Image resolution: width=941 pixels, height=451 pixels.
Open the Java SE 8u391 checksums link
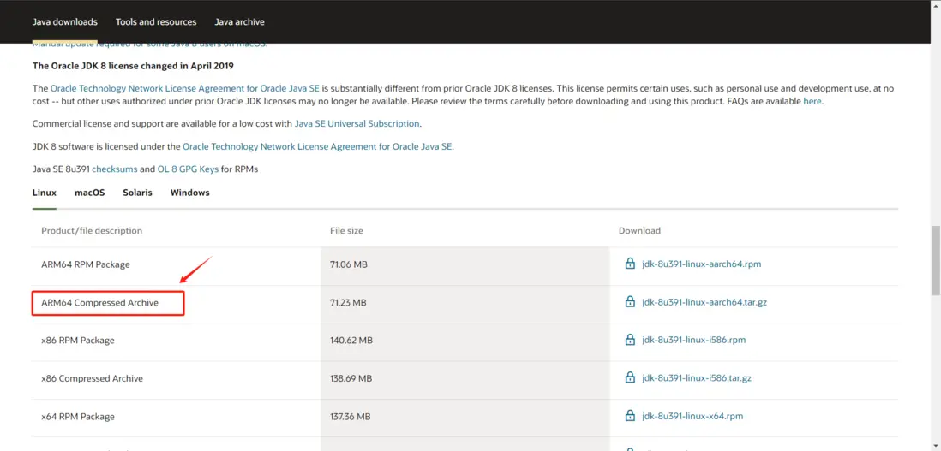113,169
